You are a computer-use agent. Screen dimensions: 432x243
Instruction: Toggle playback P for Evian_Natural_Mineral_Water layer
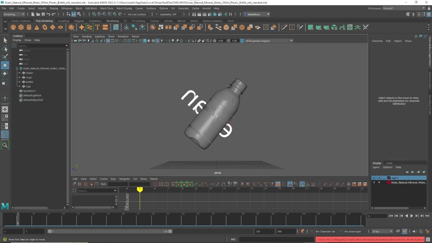coord(379,183)
